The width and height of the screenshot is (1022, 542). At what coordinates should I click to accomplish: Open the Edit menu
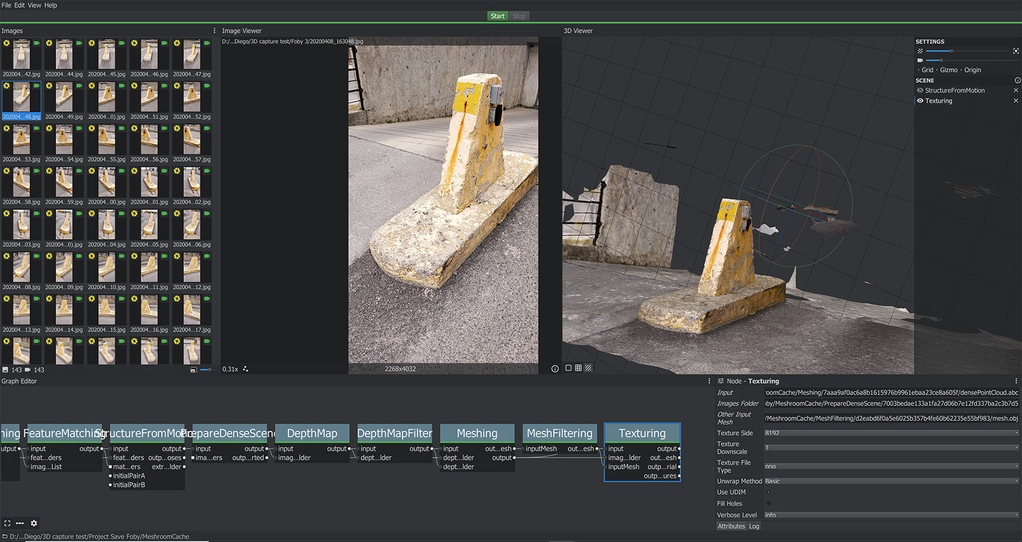20,5
